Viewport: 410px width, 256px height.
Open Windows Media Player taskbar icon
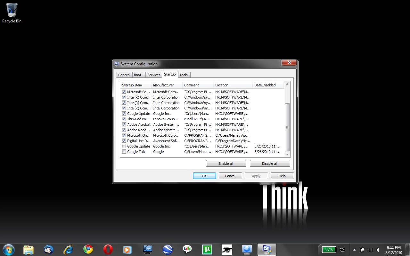coord(127,250)
